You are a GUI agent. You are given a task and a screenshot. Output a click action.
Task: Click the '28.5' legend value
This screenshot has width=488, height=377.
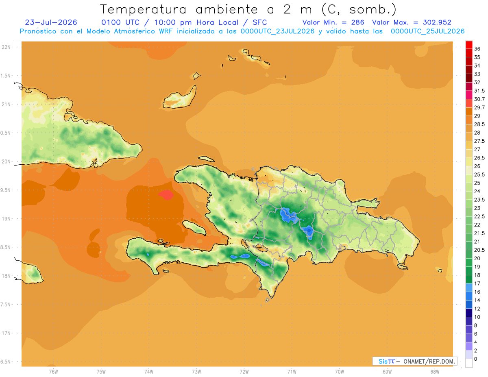[x=479, y=124]
